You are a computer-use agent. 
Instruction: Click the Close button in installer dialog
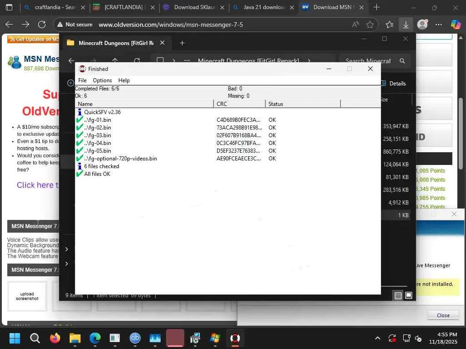click(443, 315)
